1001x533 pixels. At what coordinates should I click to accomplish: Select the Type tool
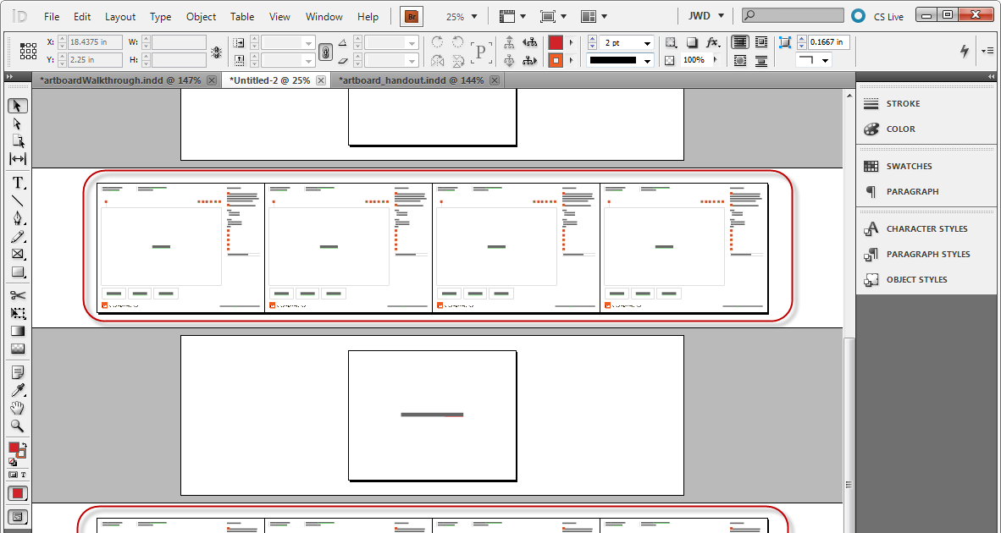(x=18, y=182)
